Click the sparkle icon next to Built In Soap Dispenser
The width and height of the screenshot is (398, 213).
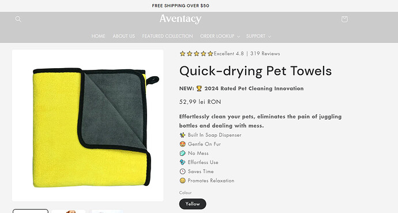point(182,135)
